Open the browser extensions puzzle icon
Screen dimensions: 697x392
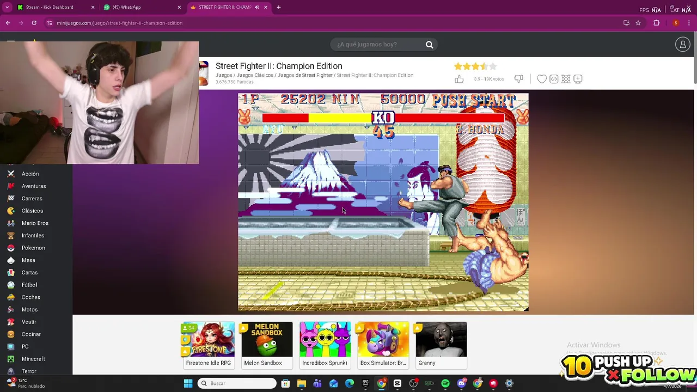(x=656, y=23)
